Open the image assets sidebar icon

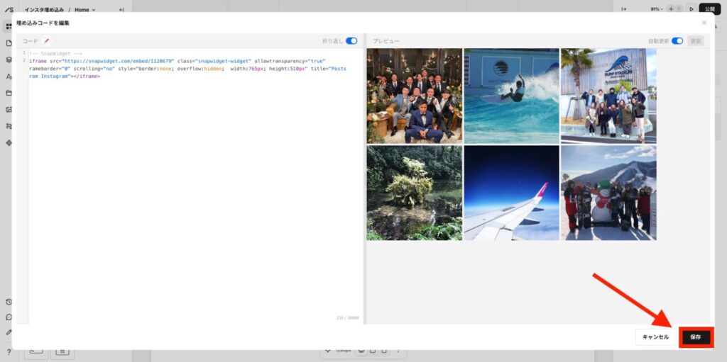coord(9,110)
